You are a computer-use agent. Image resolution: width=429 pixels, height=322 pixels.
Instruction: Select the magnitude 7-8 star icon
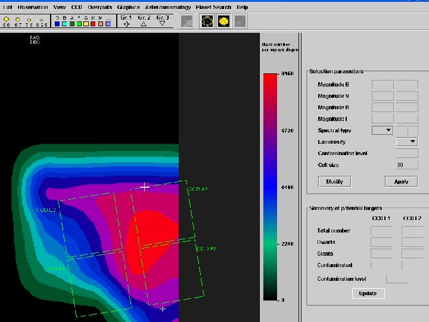click(30, 20)
